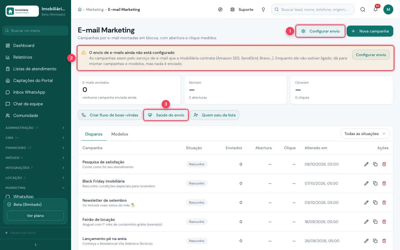Open the compass icon in top bar
Viewport: 400px width, 250px height.
tap(220, 9)
